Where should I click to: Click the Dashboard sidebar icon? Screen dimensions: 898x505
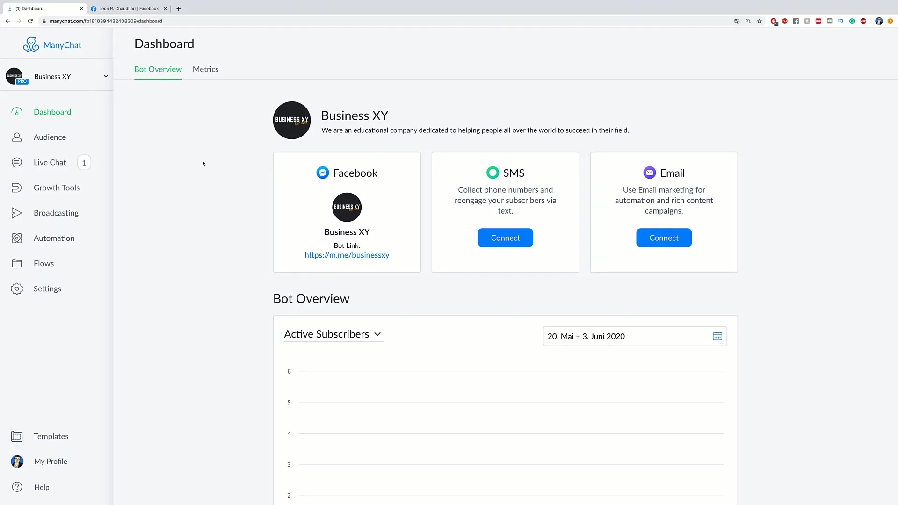coord(17,112)
